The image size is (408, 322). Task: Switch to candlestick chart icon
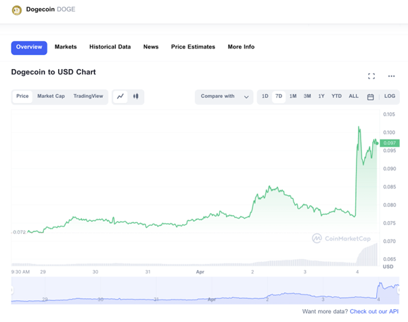point(135,97)
